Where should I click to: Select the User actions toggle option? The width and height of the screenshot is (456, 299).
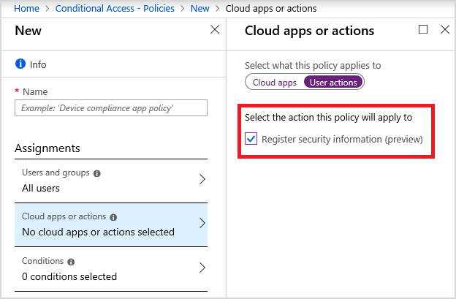pyautogui.click(x=333, y=83)
